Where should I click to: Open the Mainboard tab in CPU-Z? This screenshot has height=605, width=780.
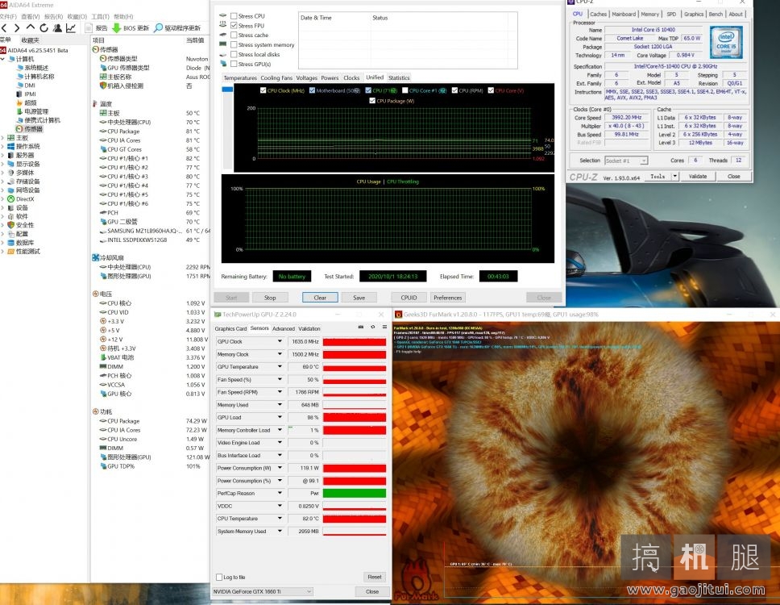tap(624, 15)
